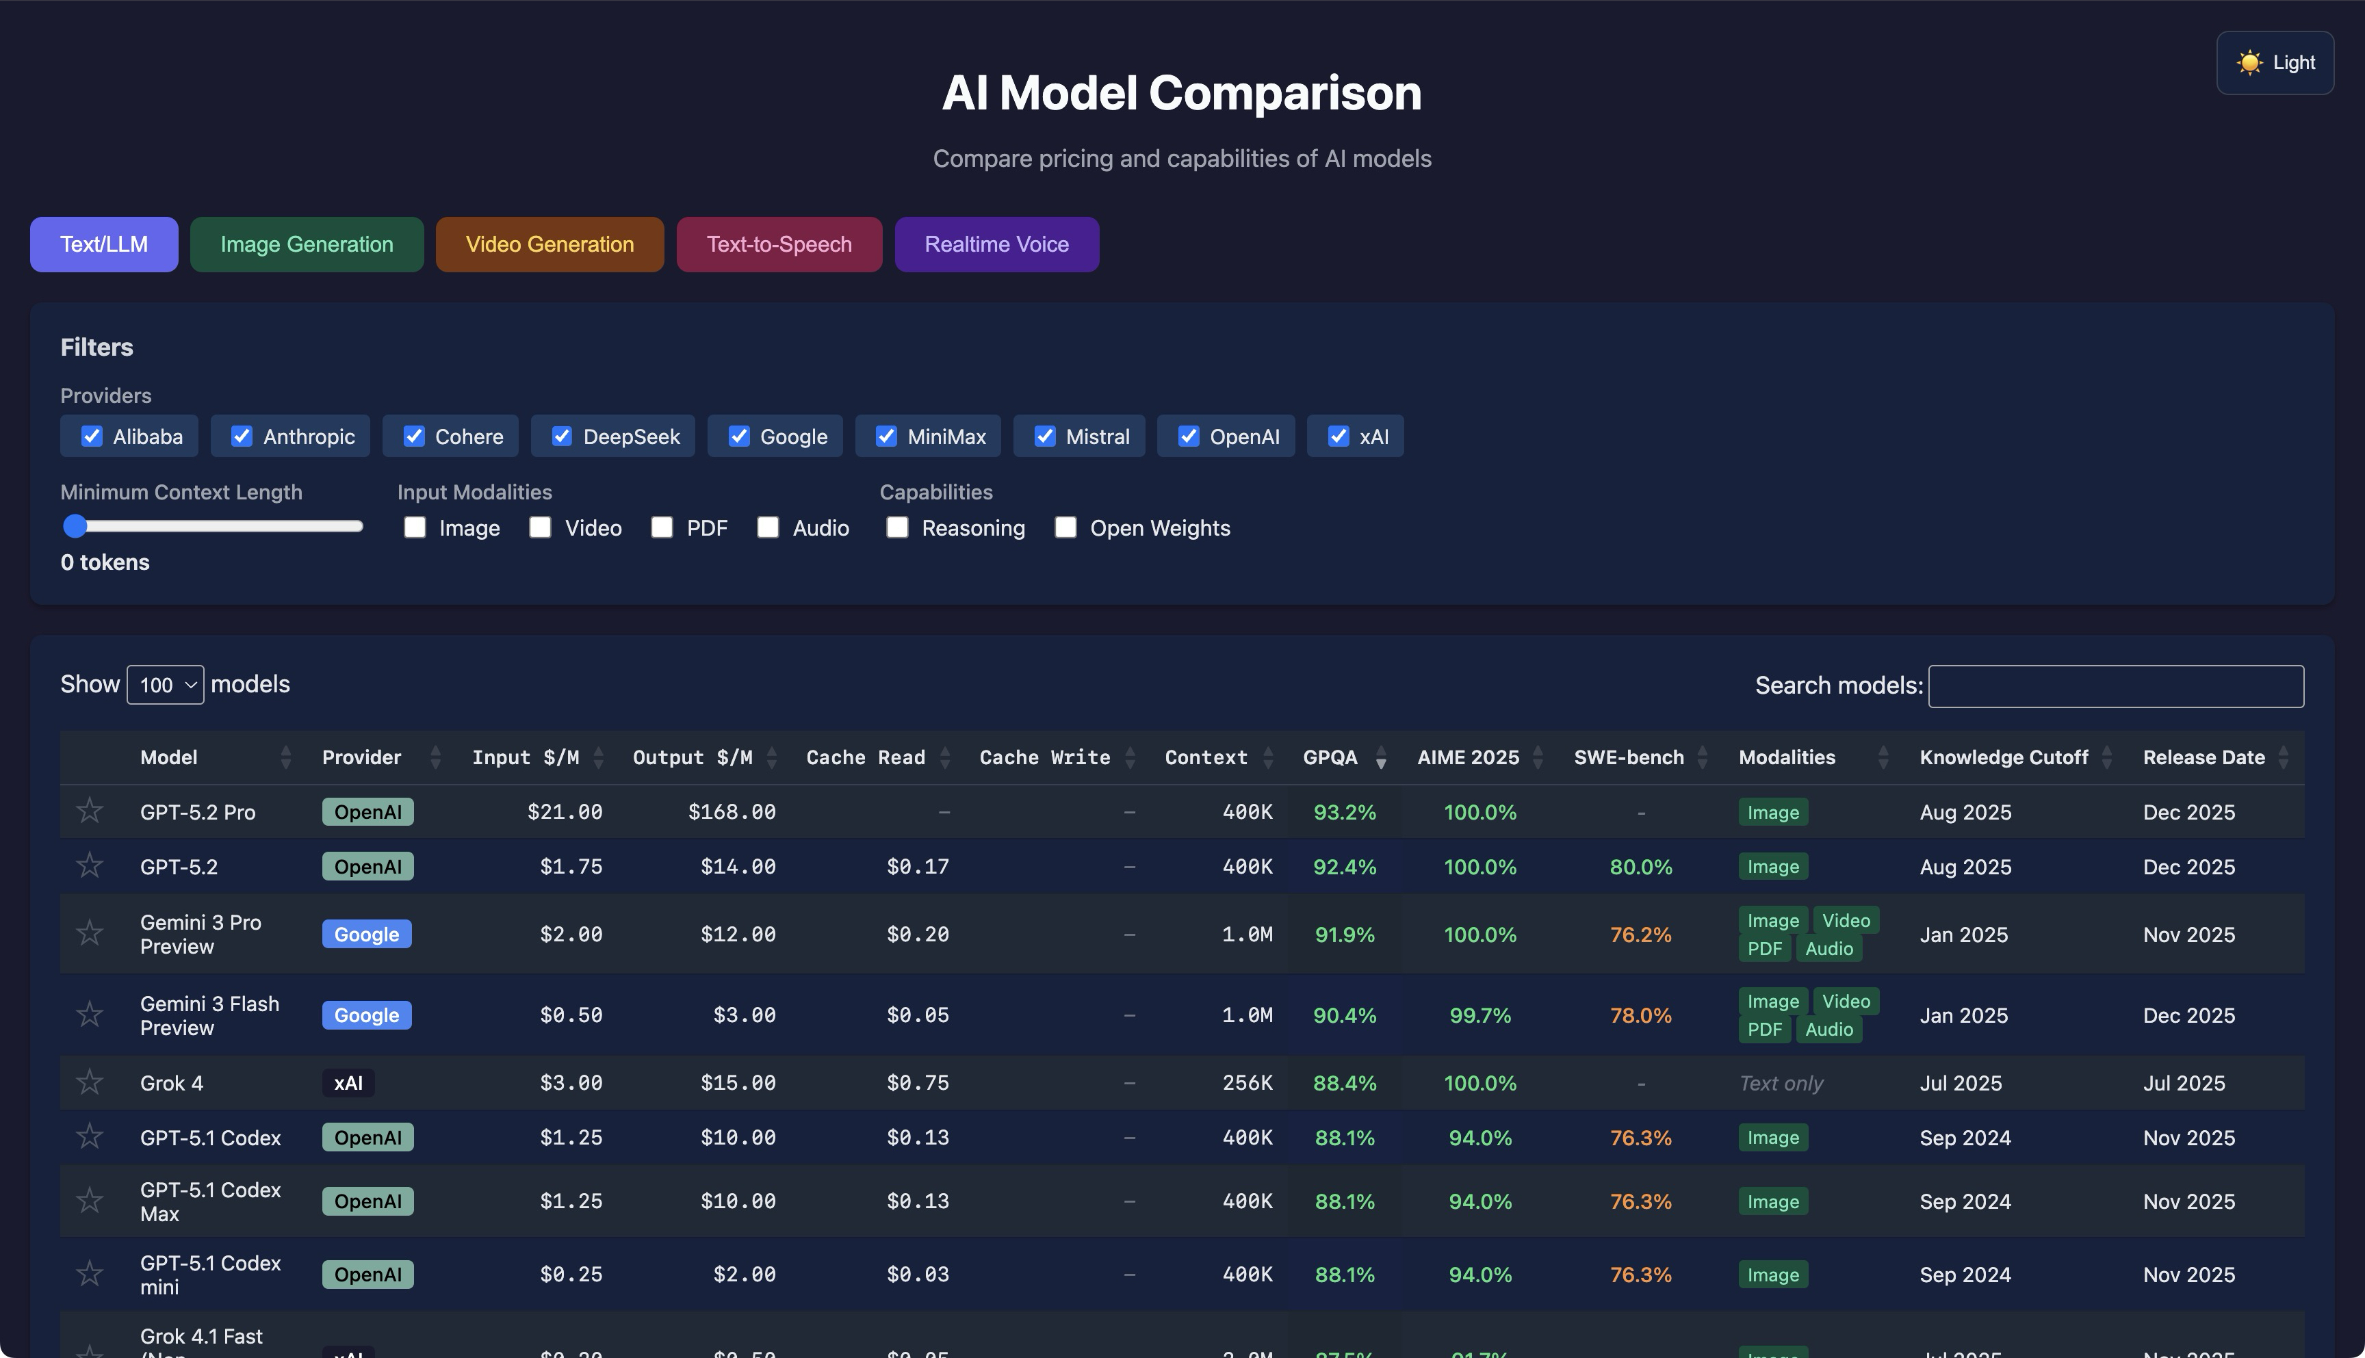Sort by GPQA column arrow icon
The width and height of the screenshot is (2365, 1358).
1381,758
